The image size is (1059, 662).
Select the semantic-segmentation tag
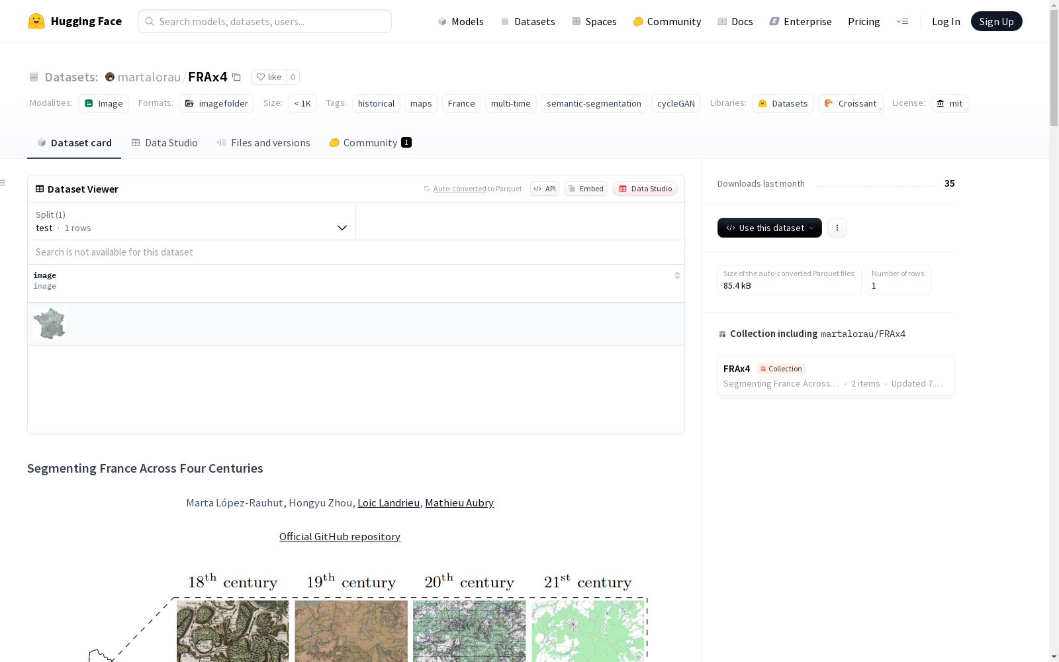point(594,103)
